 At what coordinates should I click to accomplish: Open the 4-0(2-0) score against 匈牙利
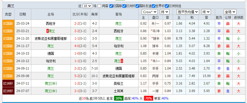(80, 46)
